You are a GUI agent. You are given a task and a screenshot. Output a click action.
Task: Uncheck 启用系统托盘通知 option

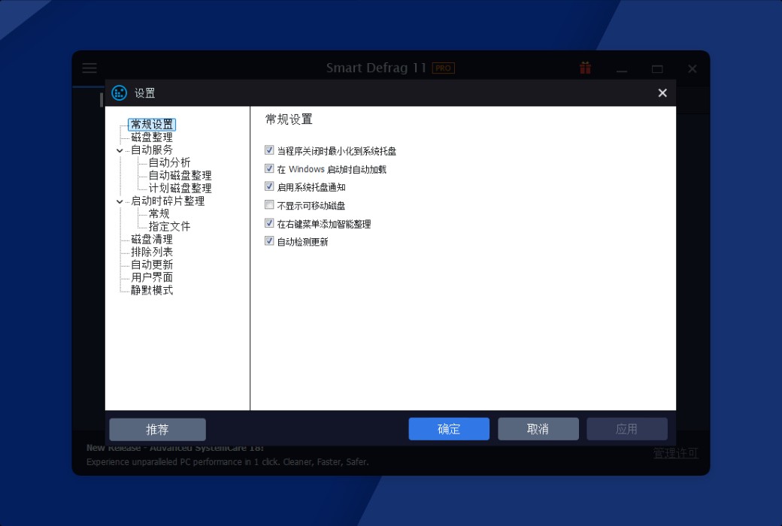tap(269, 186)
